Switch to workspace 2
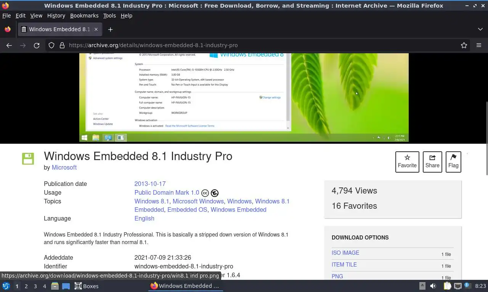The image size is (488, 292). (x=26, y=286)
